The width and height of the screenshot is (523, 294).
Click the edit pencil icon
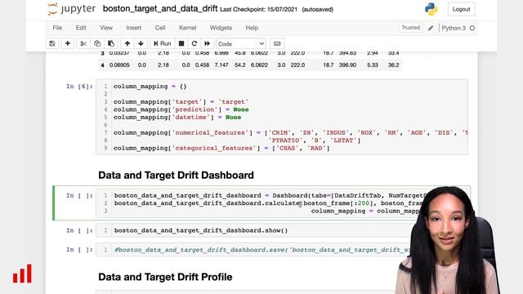431,28
